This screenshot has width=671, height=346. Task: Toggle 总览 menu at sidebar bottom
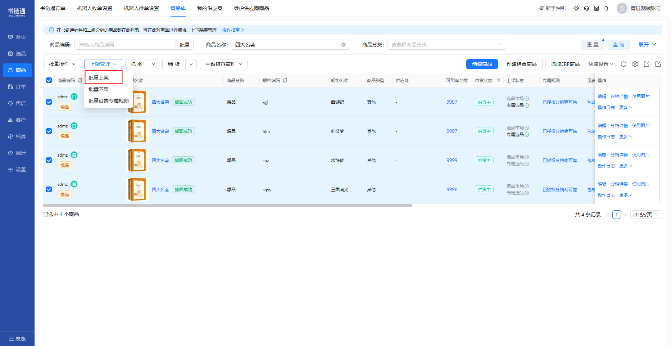pyautogui.click(x=17, y=339)
